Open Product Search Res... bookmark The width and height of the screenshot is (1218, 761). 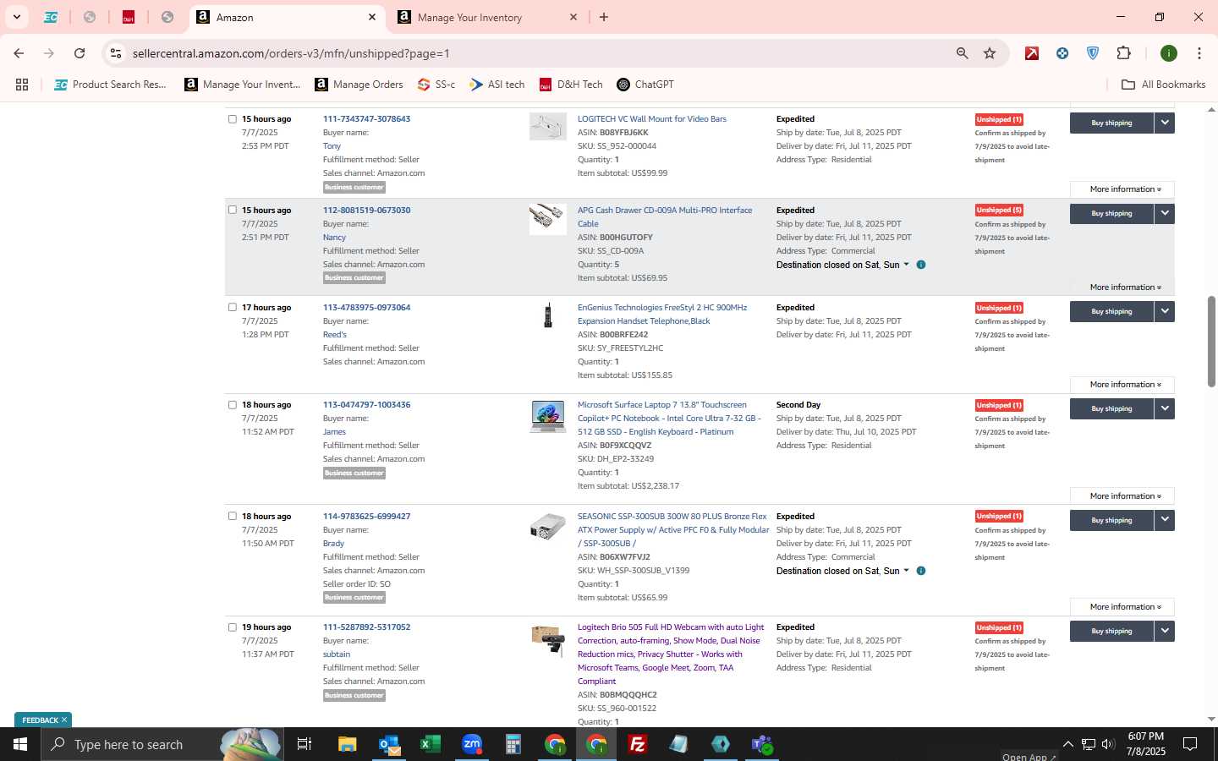coord(110,85)
